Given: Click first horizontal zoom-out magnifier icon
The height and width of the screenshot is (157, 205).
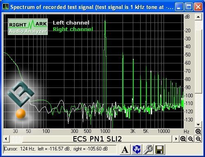Looking at the screenshot, I should pos(191,139).
